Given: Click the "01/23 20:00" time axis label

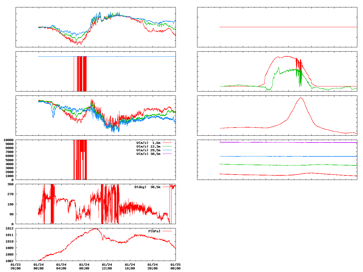Looking at the screenshot, I should pyautogui.click(x=16, y=267).
